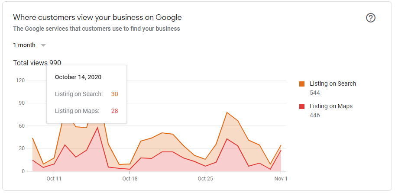
Task: Select the 1 month time range label
Action: pos(24,45)
